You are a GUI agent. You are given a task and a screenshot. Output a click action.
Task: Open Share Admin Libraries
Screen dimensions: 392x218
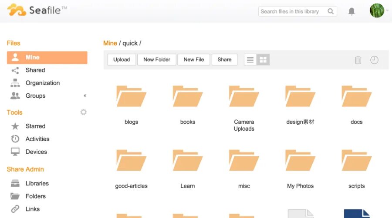coord(37,183)
